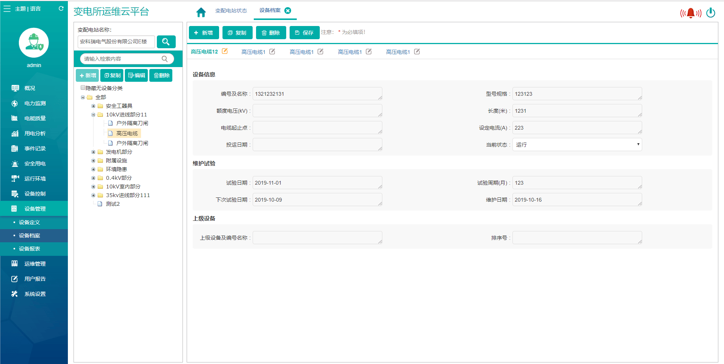Click the 请输入检索内容 search field
Viewport: 724px width, 364px height.
[x=127, y=59]
